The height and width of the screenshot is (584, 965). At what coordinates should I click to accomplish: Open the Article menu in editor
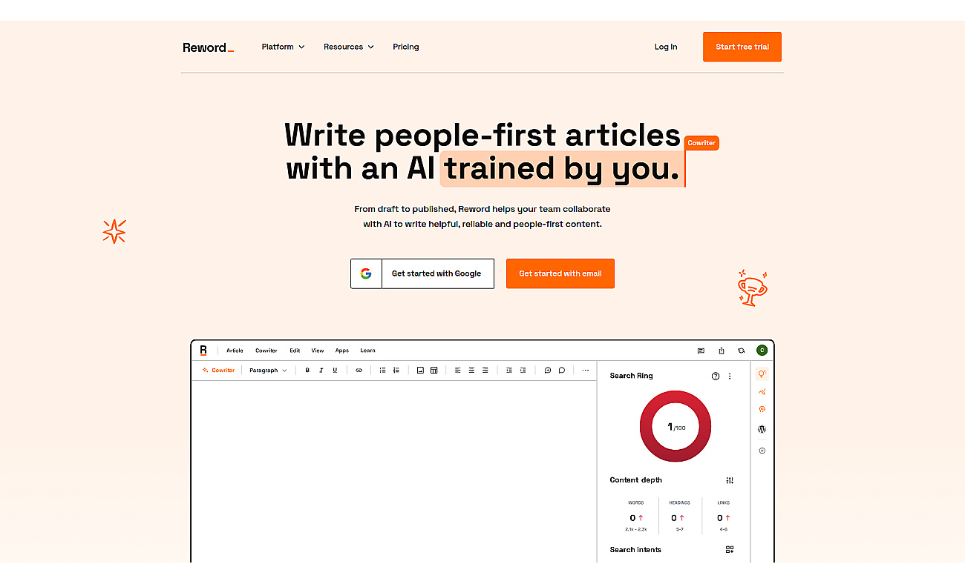pos(235,351)
